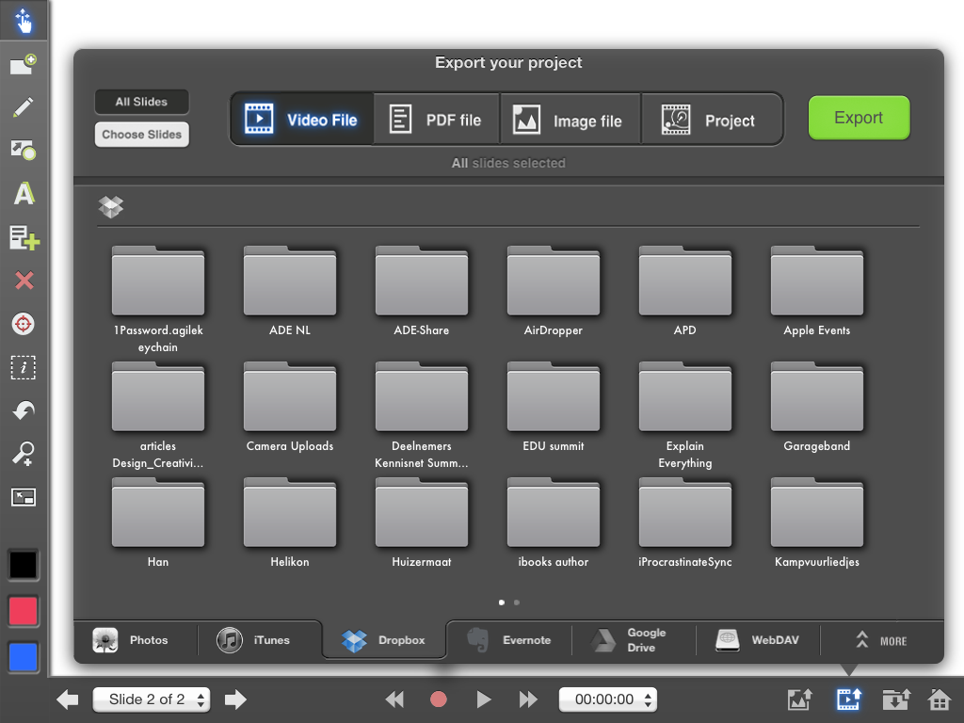Select the text tool in sidebar
Image resolution: width=964 pixels, height=723 pixels.
pyautogui.click(x=24, y=194)
